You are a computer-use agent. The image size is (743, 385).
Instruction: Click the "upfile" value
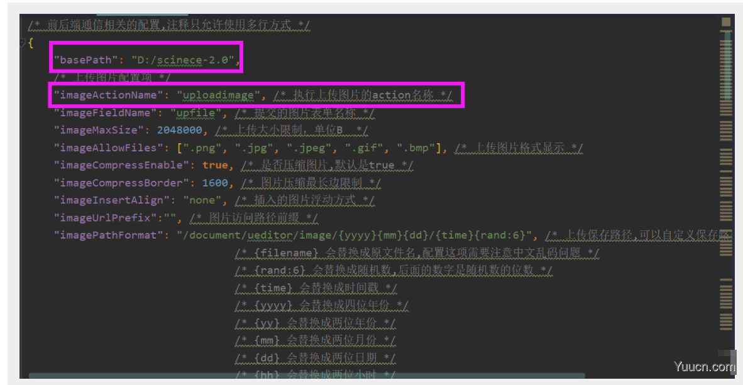[x=195, y=112]
